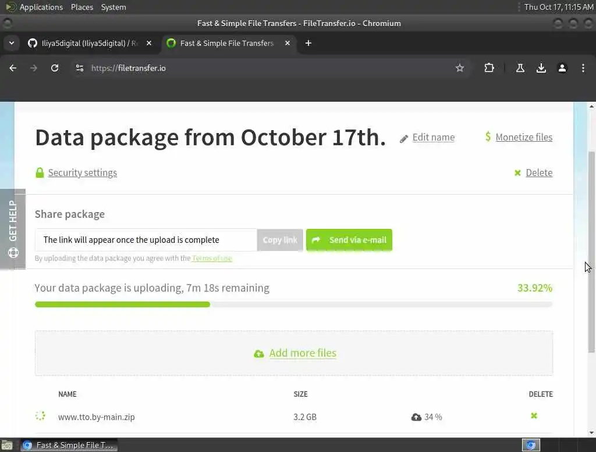
Task: Reload the filetransfer.io page
Action: pyautogui.click(x=55, y=68)
